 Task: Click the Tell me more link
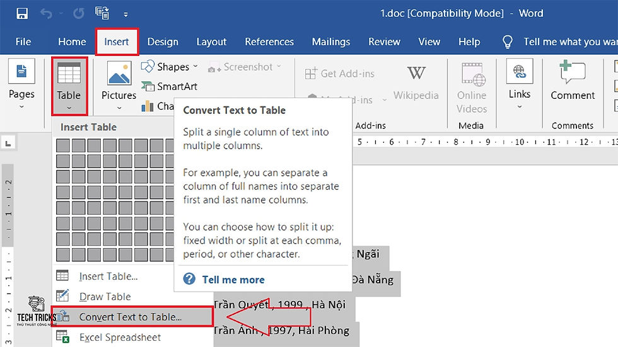tap(233, 280)
